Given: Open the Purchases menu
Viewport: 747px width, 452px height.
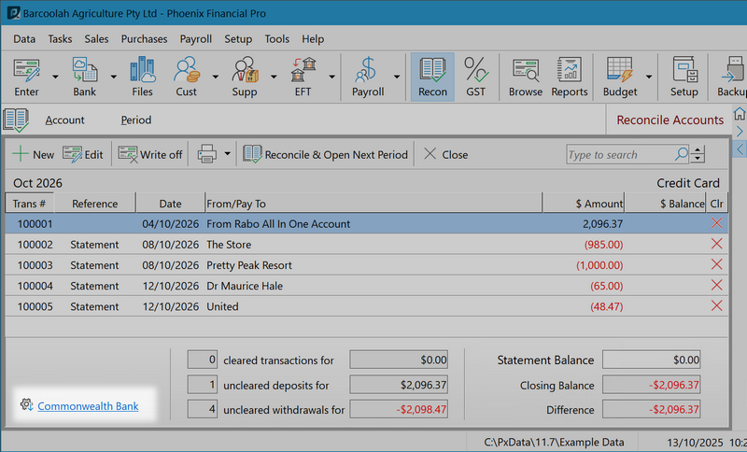Looking at the screenshot, I should [x=144, y=39].
